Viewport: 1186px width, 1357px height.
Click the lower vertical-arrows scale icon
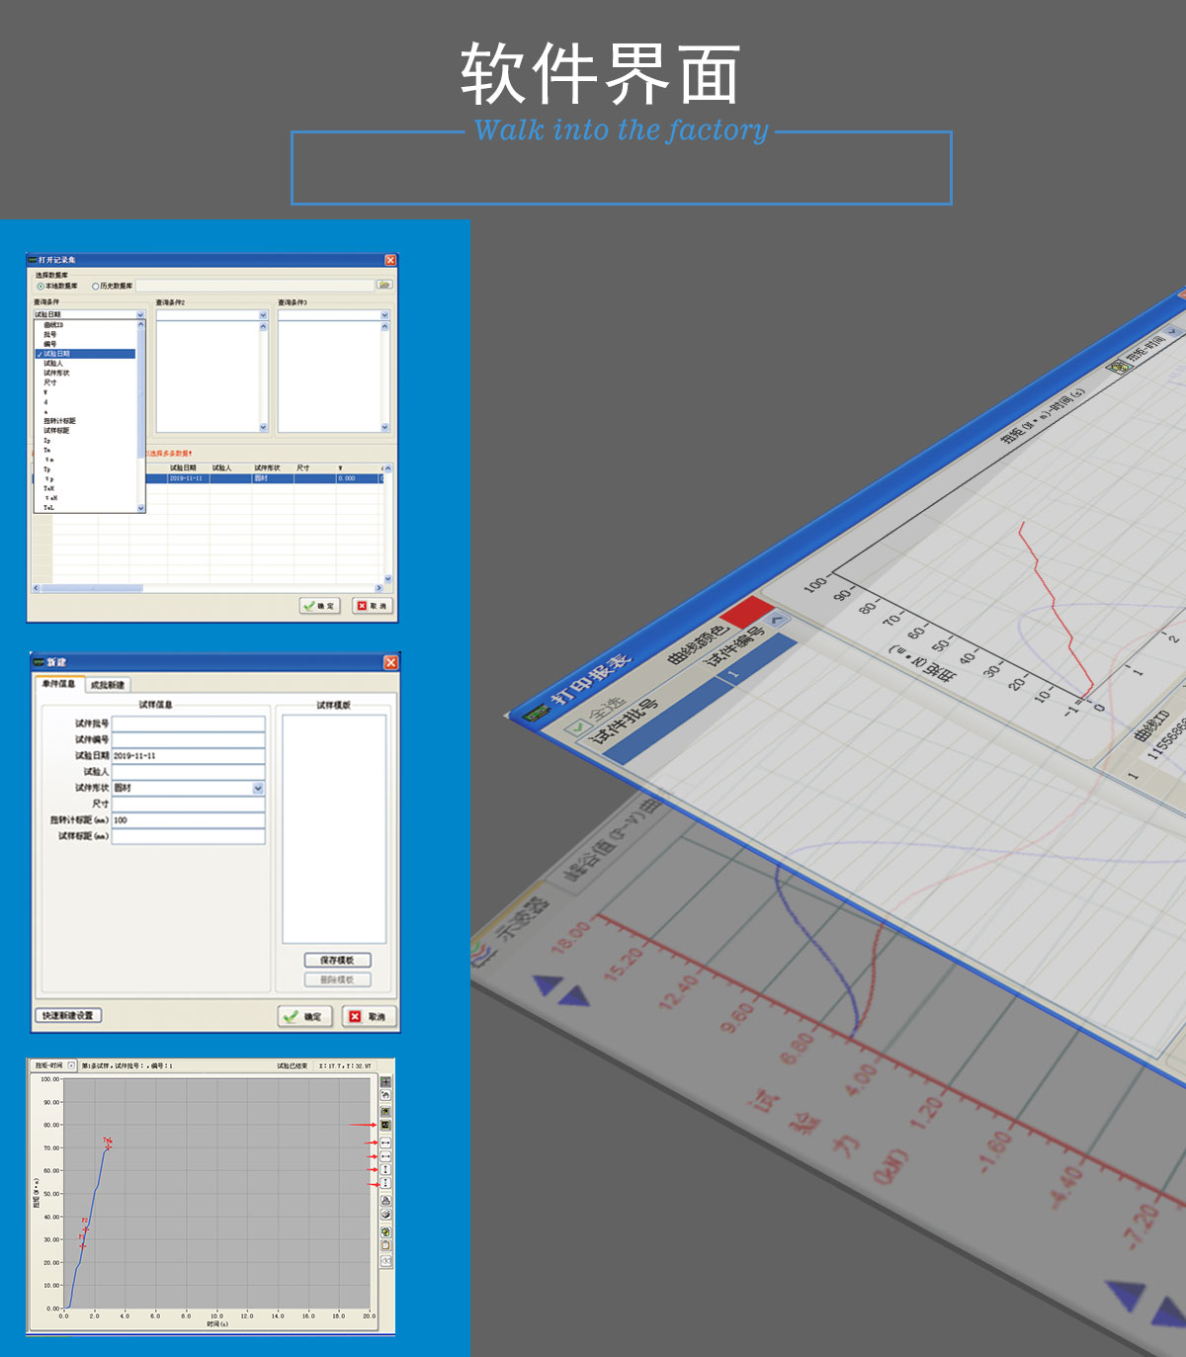pos(385,1183)
